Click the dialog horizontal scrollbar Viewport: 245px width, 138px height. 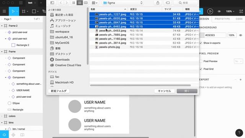coord(140,85)
